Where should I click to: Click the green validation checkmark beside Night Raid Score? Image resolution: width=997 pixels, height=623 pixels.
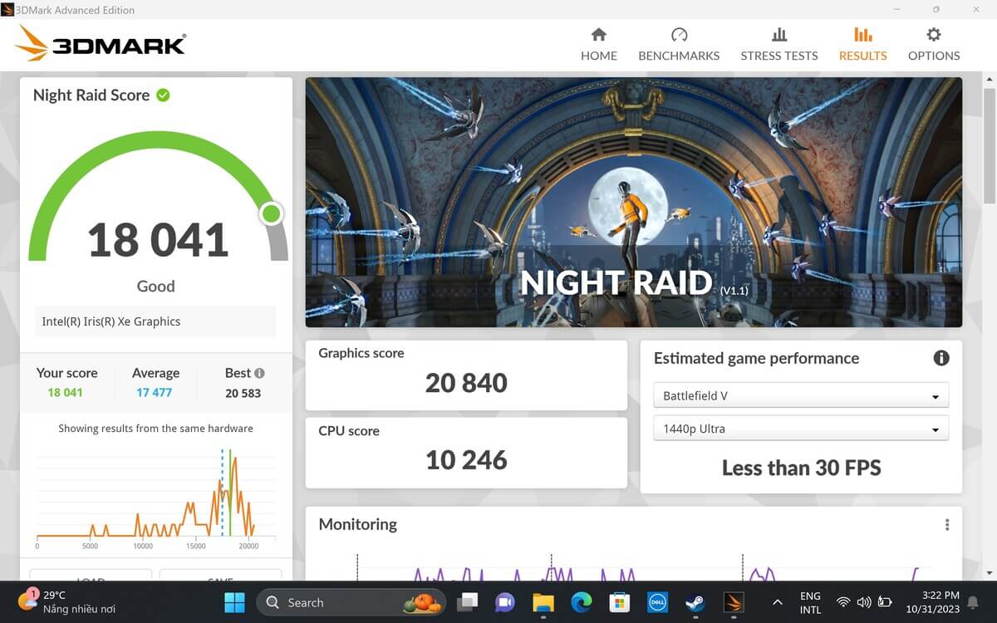click(x=163, y=95)
